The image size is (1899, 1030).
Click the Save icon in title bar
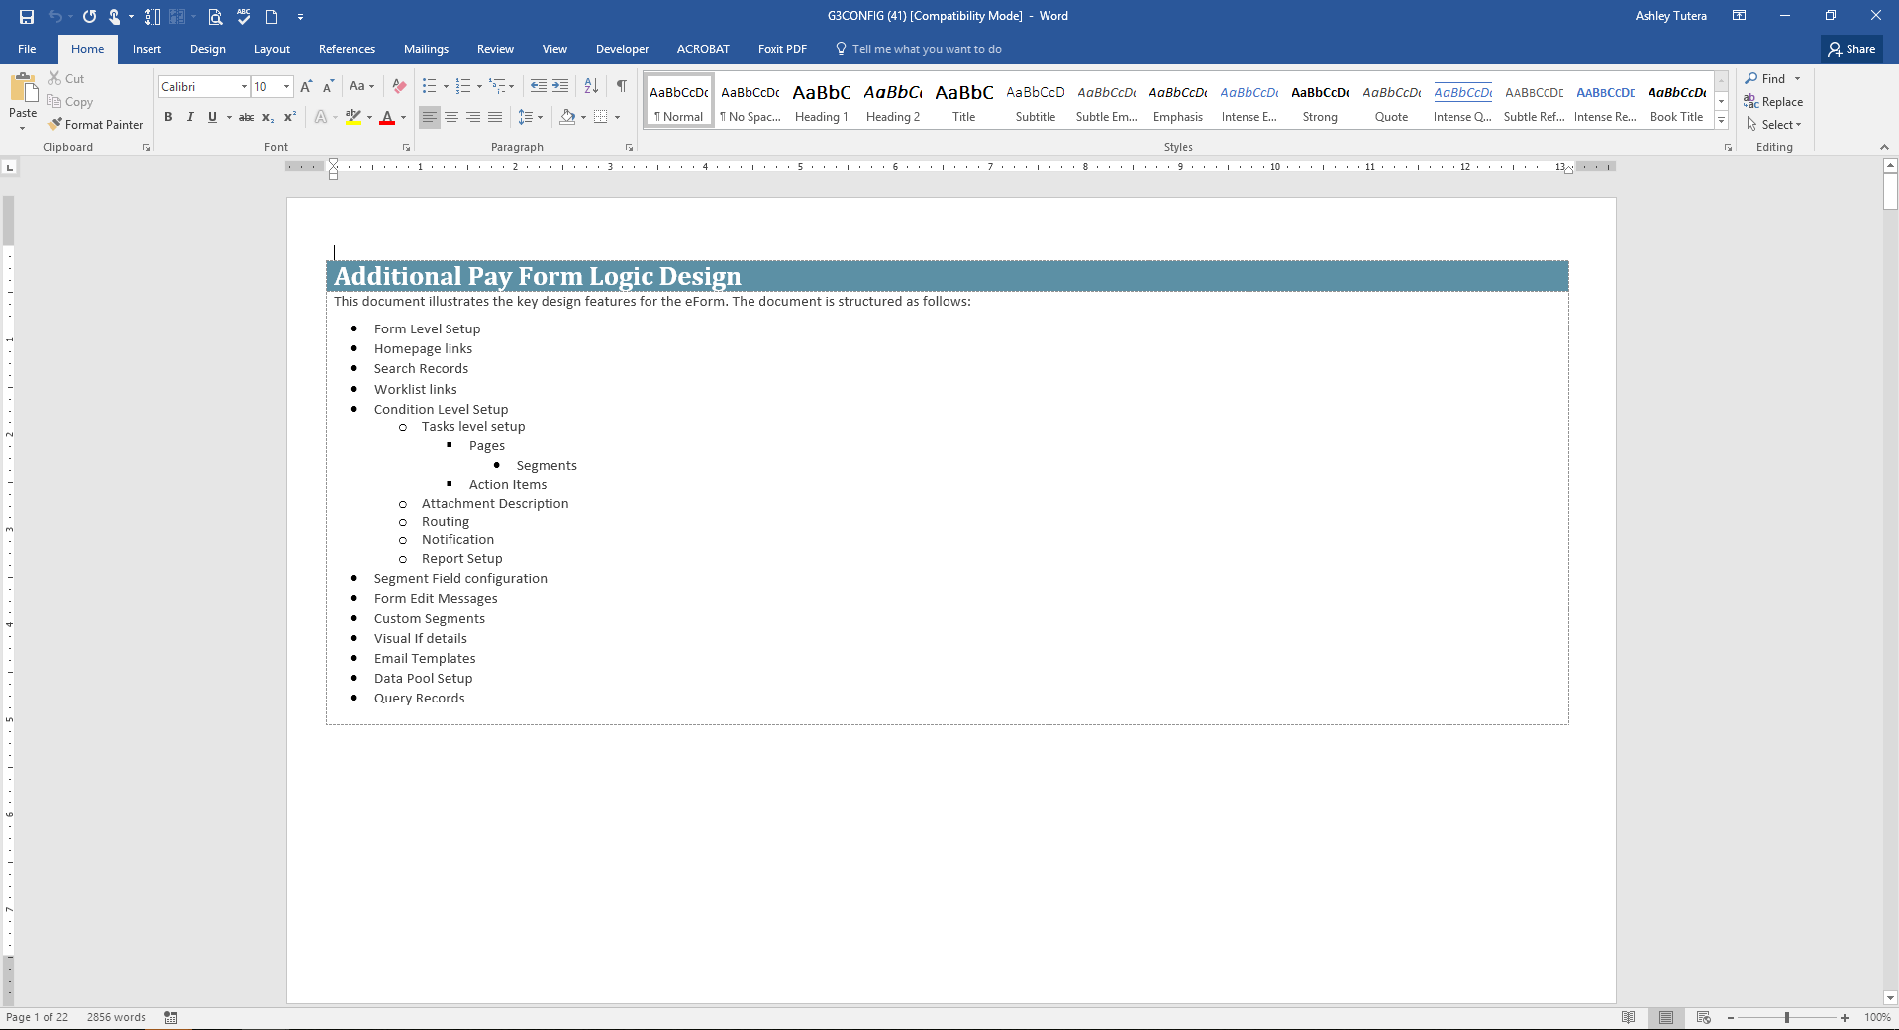pyautogui.click(x=27, y=16)
